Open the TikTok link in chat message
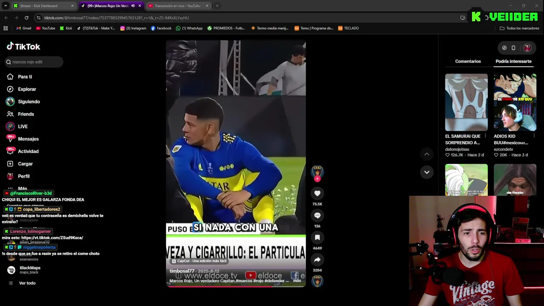The height and width of the screenshot is (306, 544). point(52,238)
